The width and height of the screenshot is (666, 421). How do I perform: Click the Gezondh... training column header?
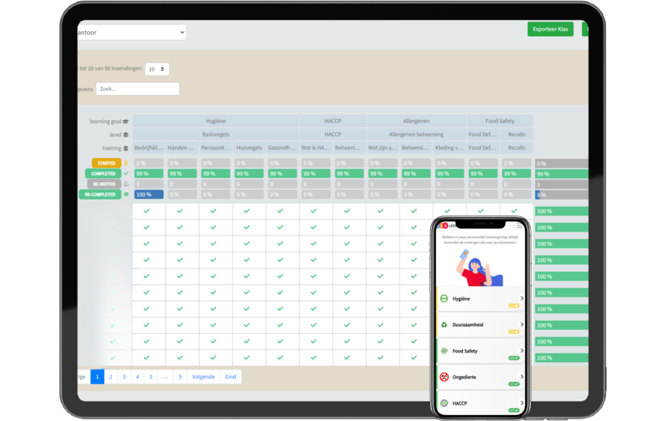coord(282,148)
